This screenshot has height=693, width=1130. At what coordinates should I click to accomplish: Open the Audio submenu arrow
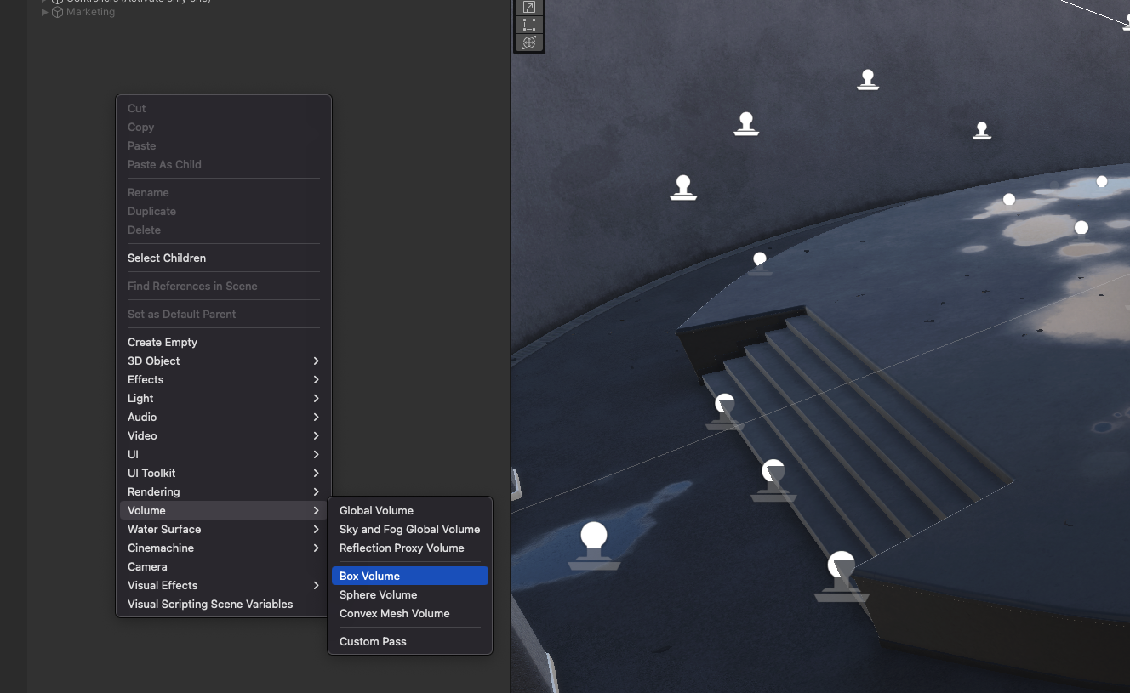tap(316, 417)
